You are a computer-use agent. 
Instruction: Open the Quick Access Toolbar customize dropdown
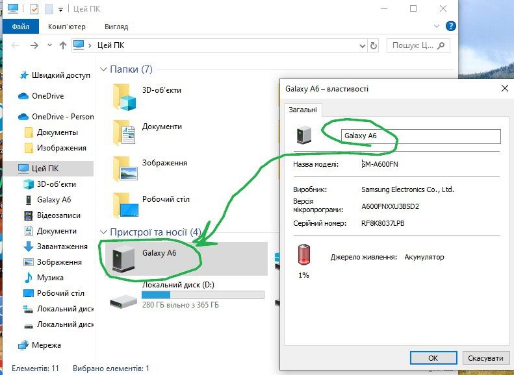pos(60,10)
